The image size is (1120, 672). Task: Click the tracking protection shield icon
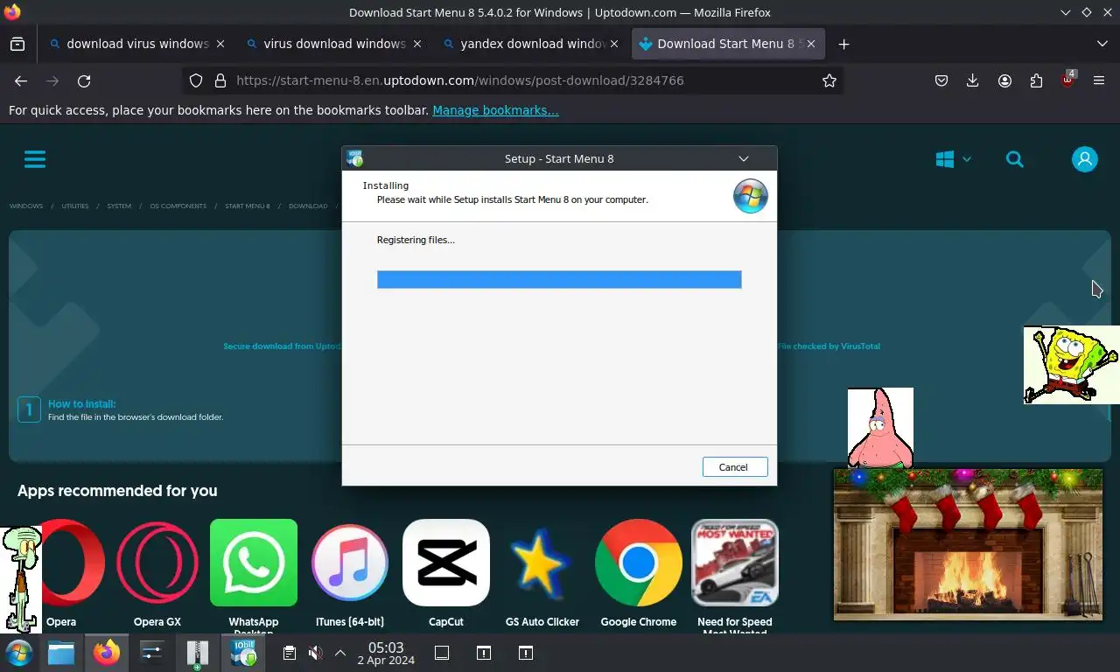pyautogui.click(x=196, y=80)
